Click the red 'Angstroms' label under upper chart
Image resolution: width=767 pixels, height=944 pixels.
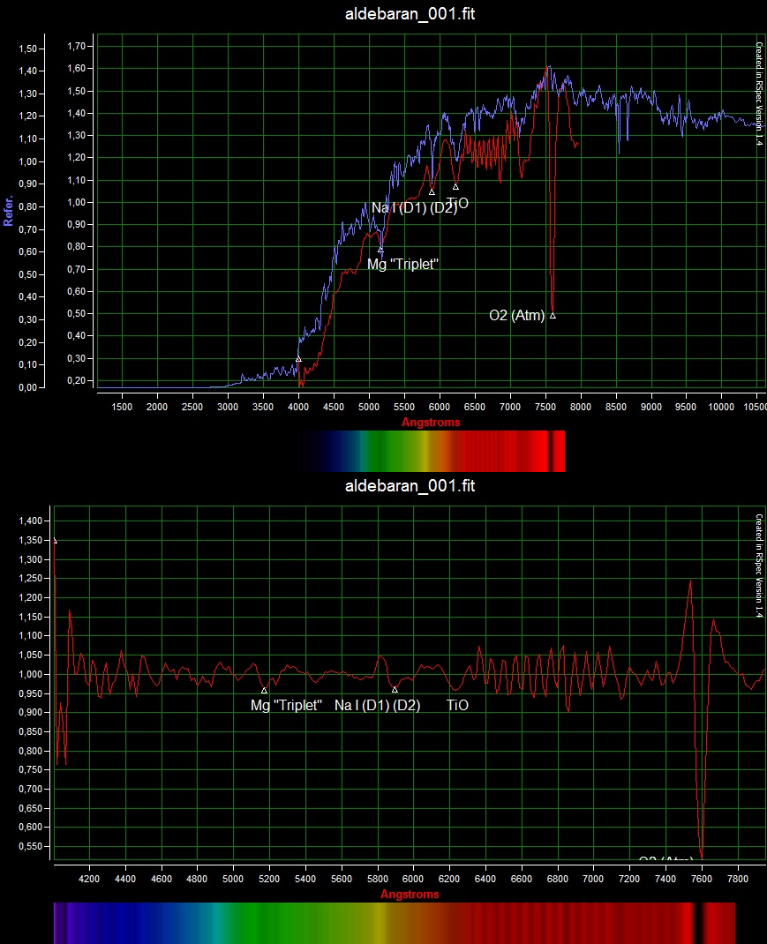pos(431,423)
